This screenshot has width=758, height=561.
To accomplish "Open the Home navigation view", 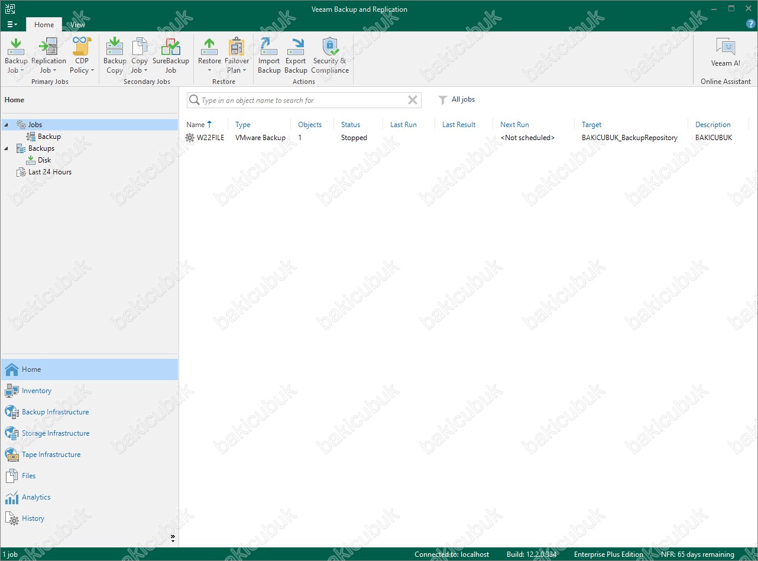I will (89, 369).
